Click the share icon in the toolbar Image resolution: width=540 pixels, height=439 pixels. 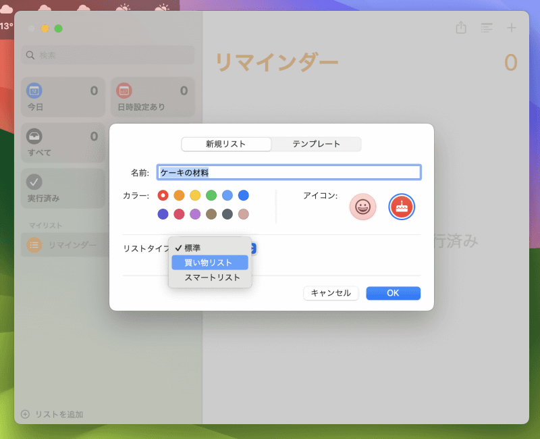coord(461,28)
